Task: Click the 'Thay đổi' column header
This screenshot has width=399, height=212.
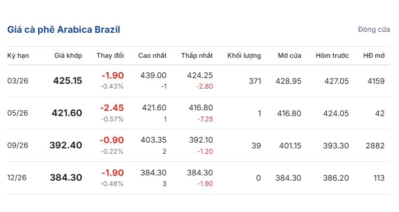Action: [x=110, y=55]
